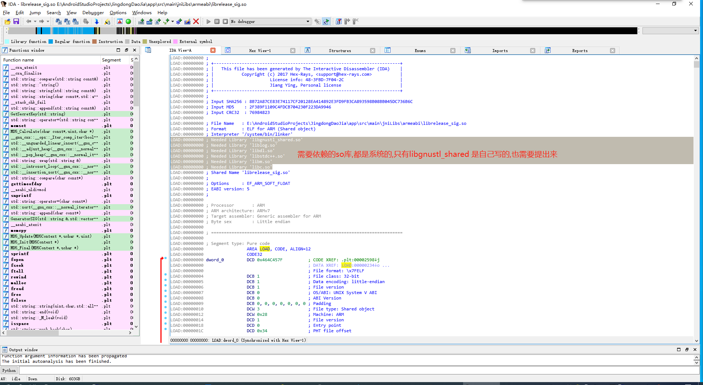Click the binoculars search next-code icon

pos(58,21)
